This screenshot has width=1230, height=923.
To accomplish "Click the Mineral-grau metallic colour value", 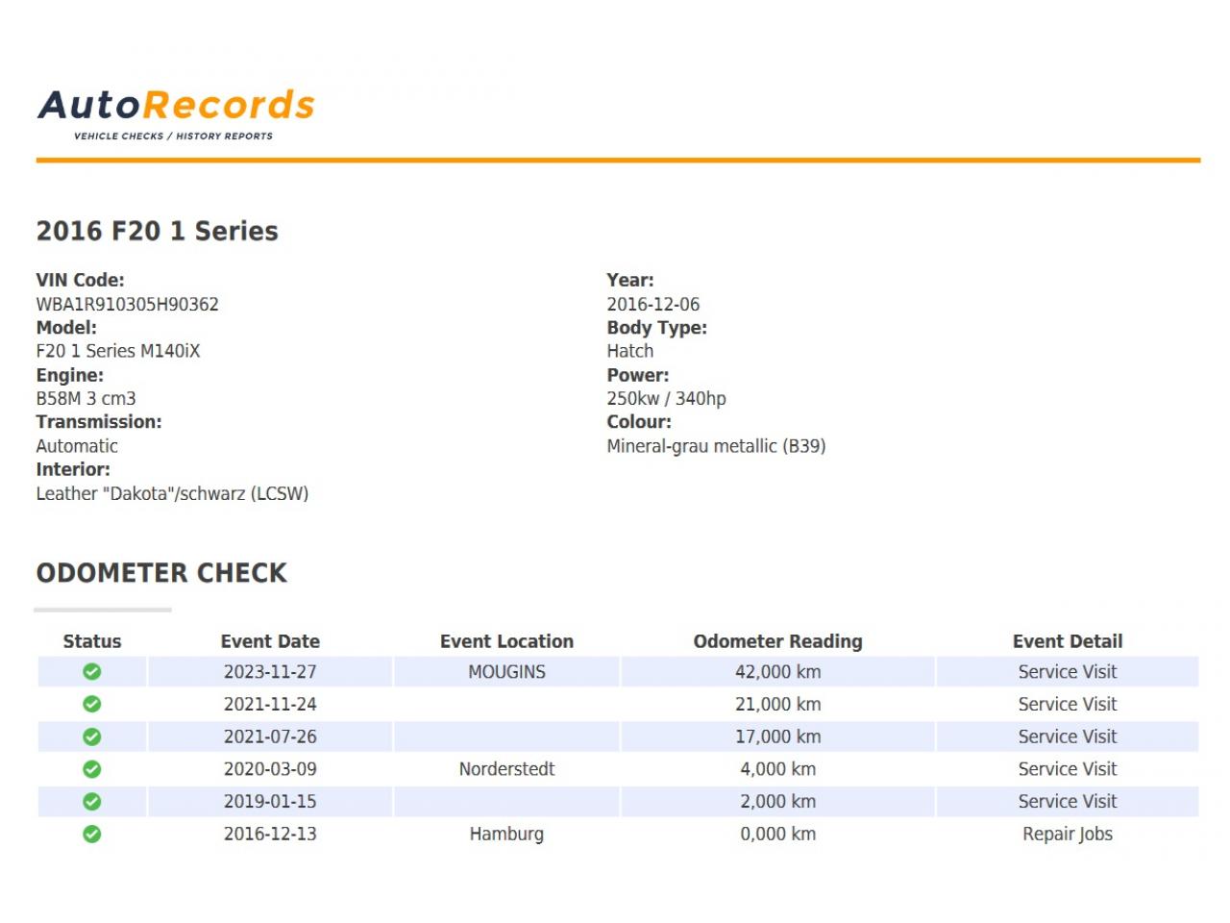I will (x=716, y=446).
